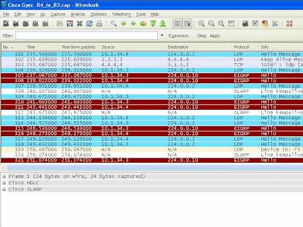This screenshot has height=227, width=303.
Task: Expand the Frame 1 tree node
Action: [4, 177]
